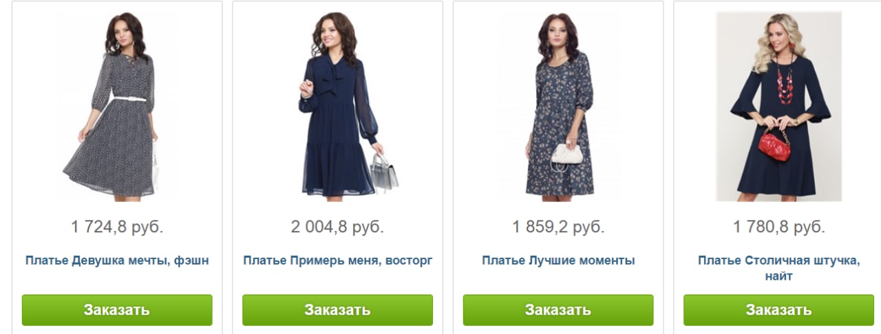The height and width of the screenshot is (334, 881).
Task: Order the Столичная штучка dress with Заказать
Action: click(x=778, y=310)
